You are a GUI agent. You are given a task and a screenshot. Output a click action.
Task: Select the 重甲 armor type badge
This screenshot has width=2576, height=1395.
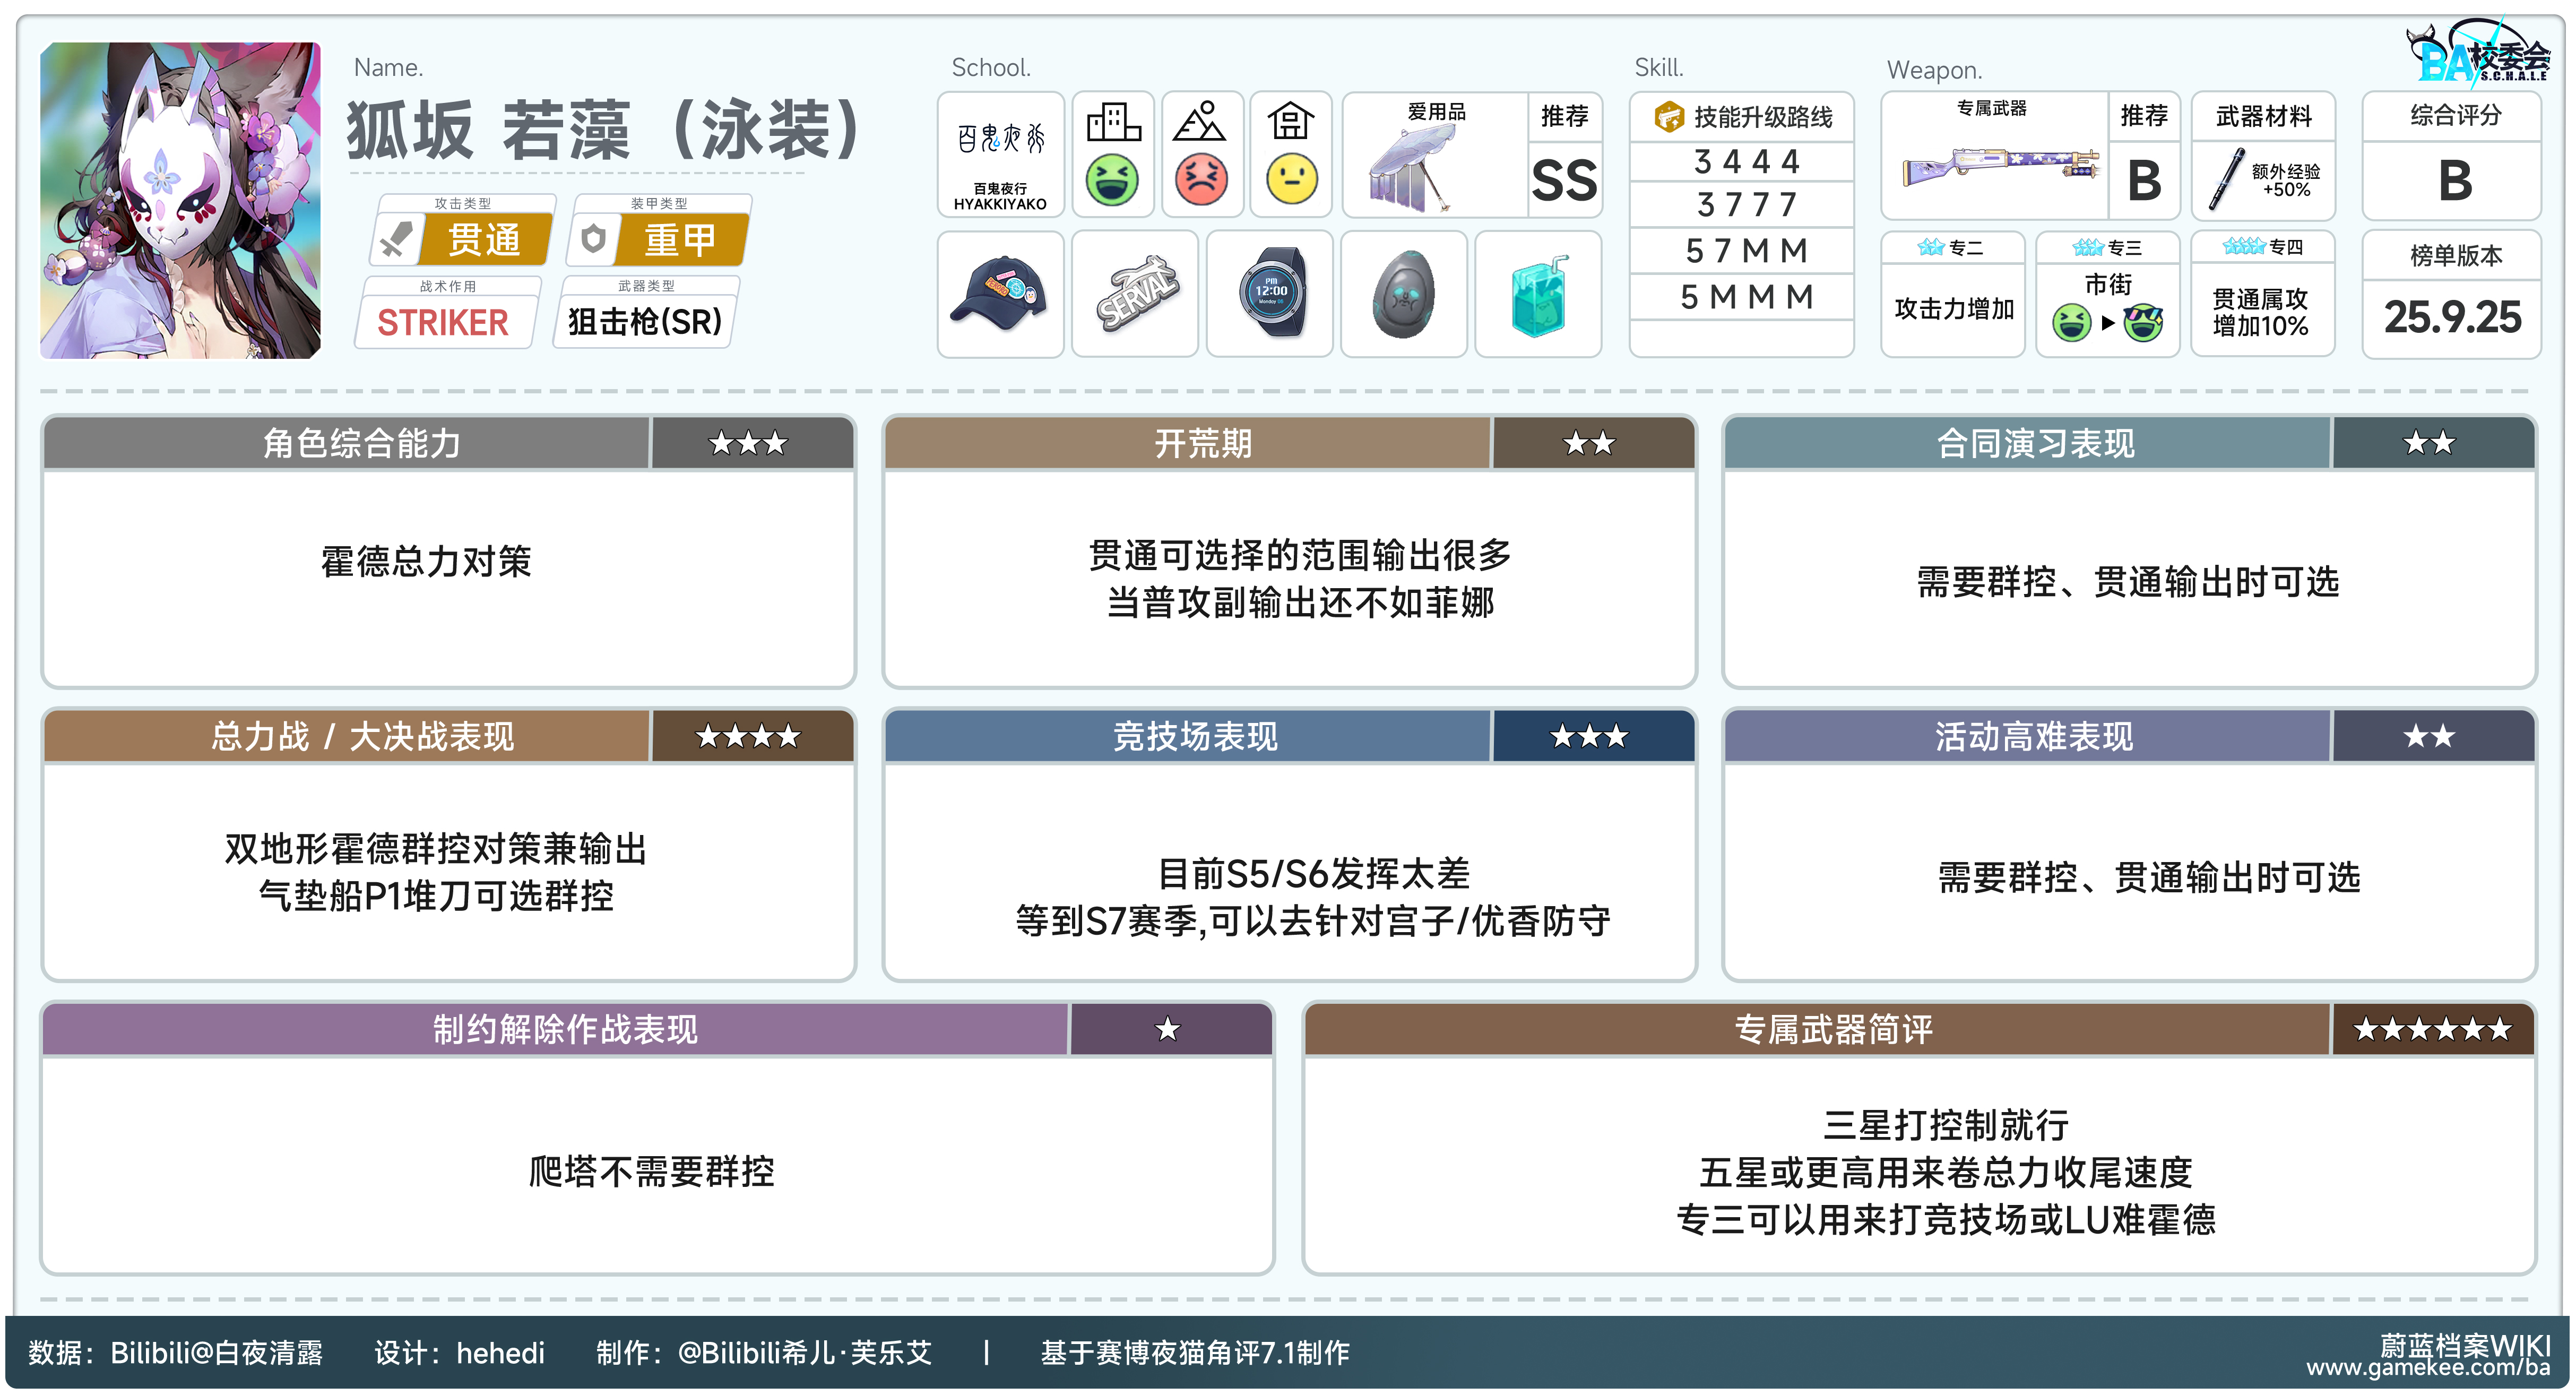tap(680, 240)
